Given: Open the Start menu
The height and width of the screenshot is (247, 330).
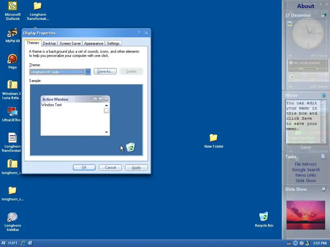Looking at the screenshot, I should [x=9, y=243].
